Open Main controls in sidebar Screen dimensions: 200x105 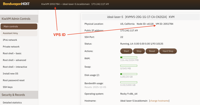[x=19, y=27]
